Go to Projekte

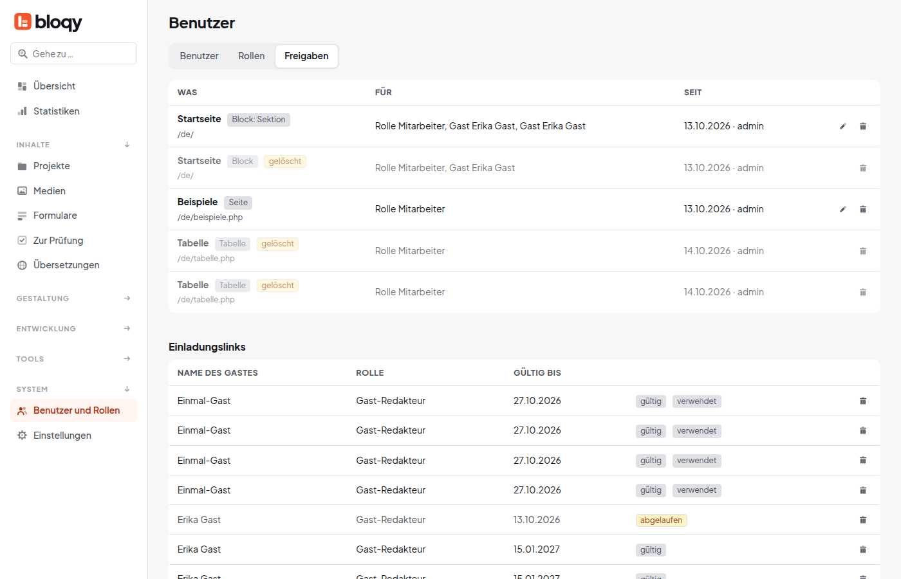point(73,166)
